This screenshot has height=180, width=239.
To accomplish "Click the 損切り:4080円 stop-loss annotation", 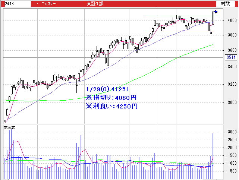I will tap(111, 98).
